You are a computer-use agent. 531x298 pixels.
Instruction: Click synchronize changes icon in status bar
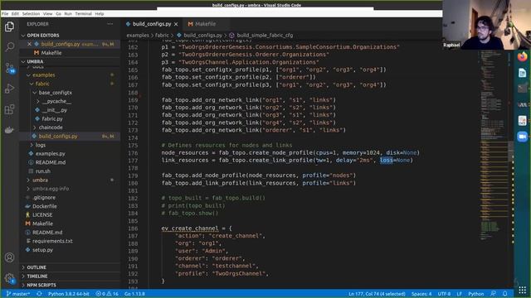39,294
